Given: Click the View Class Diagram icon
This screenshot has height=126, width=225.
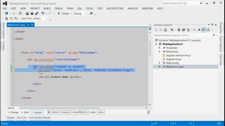Looking at the screenshot, I should click(x=208, y=30).
